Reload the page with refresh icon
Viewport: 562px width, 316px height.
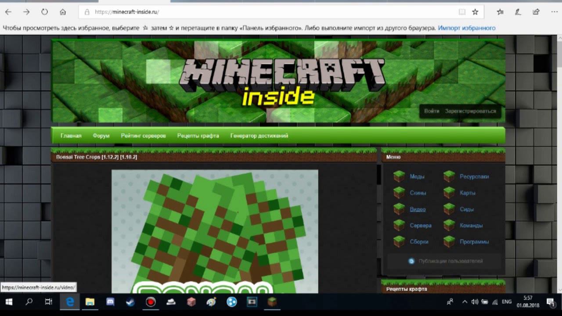pos(44,12)
